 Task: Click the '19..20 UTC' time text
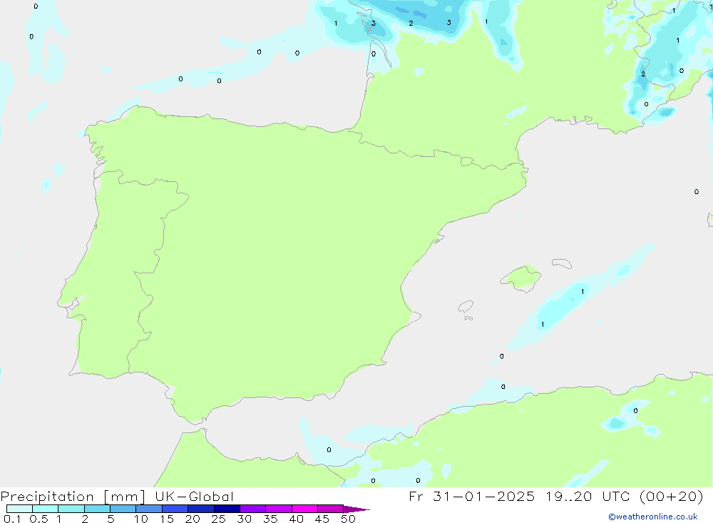[588, 496]
